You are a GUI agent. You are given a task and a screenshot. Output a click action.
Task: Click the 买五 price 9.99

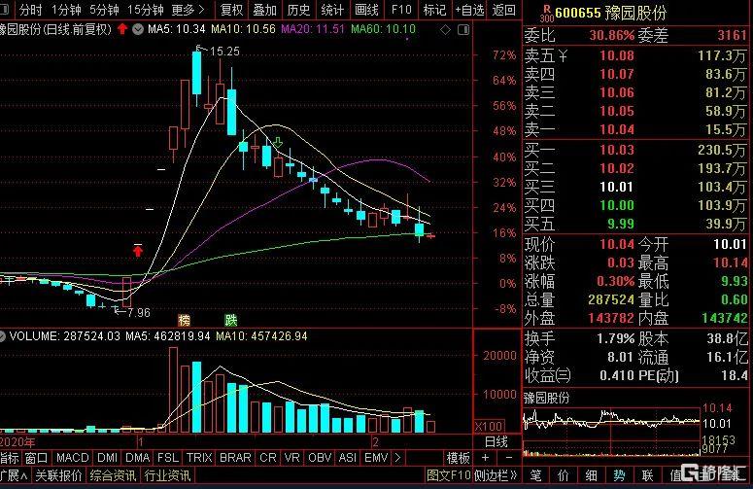pos(621,224)
